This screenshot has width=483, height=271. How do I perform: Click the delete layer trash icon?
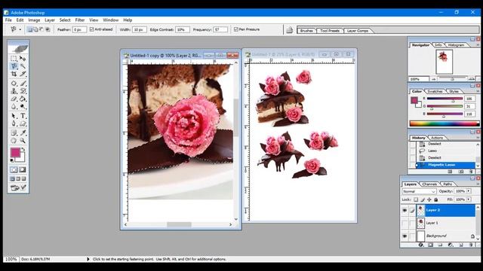(471, 245)
